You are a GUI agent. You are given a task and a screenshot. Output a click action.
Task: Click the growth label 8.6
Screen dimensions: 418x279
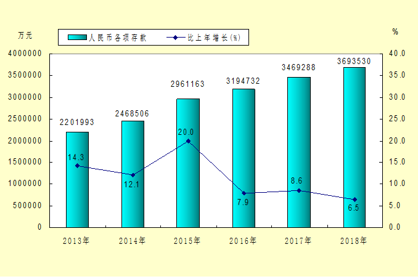pos(297,180)
